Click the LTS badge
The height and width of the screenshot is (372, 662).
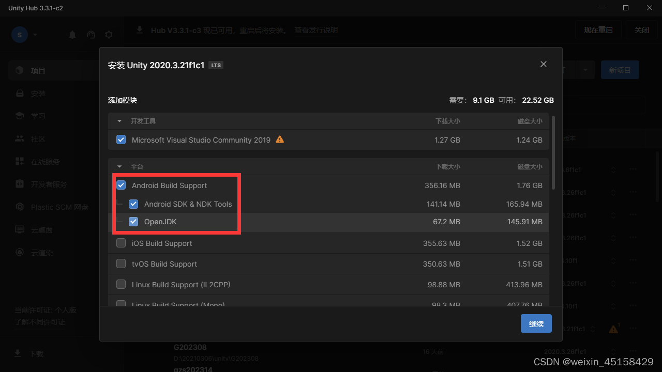click(216, 66)
